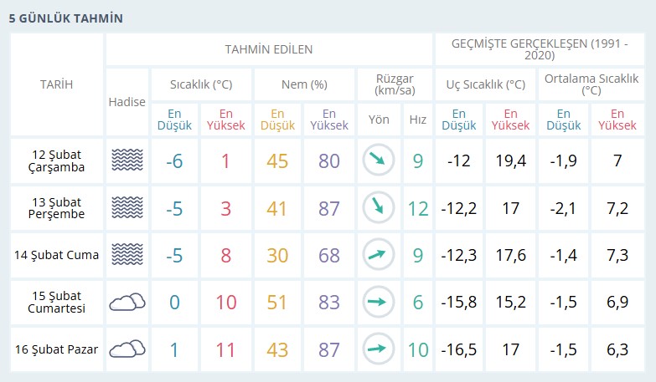Image resolution: width=656 pixels, height=382 pixels.
Task: Click the 'TAHMİN EDİLEN' header
Action: click(x=269, y=49)
